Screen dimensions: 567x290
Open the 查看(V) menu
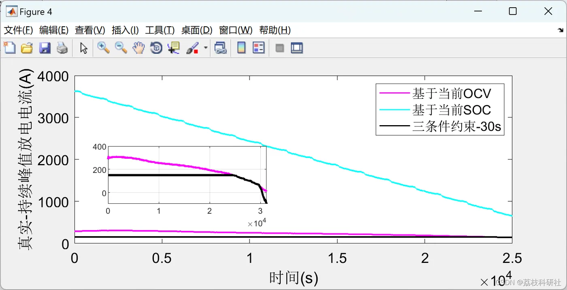pos(90,30)
